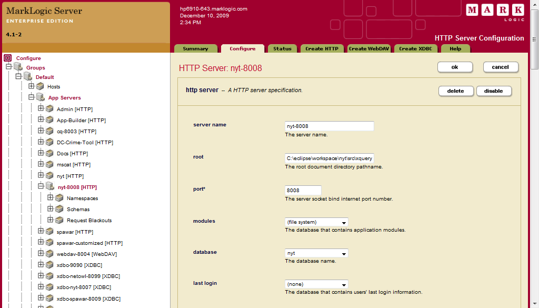Open the Request Blackouts tree link
Screen dimensions: 539x308
pyautogui.click(x=89, y=221)
